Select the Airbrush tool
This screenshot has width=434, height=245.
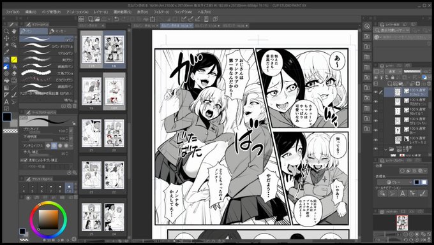coord(14,66)
